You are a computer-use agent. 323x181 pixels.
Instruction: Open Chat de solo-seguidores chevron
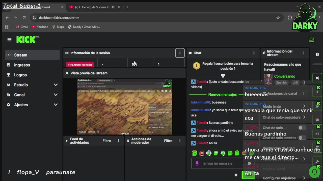(x=304, y=117)
